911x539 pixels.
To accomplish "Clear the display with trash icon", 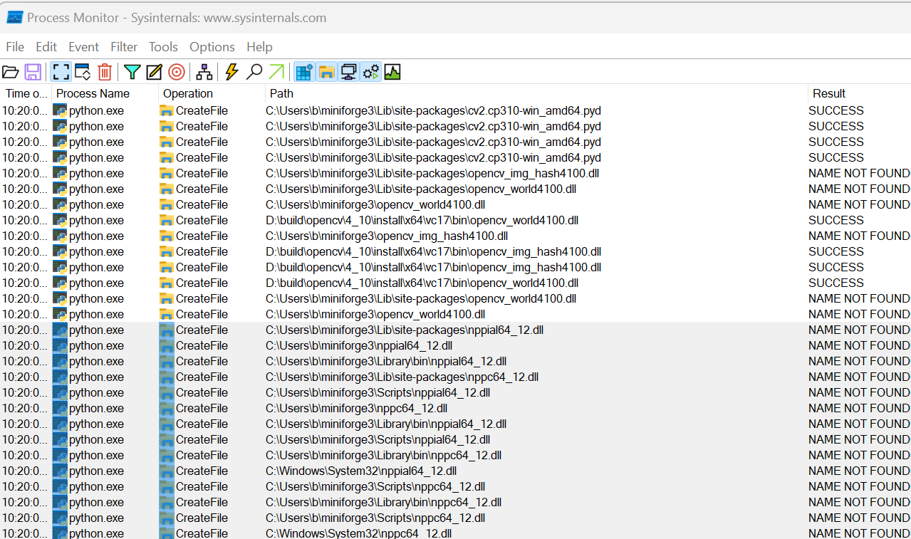I will coord(105,72).
